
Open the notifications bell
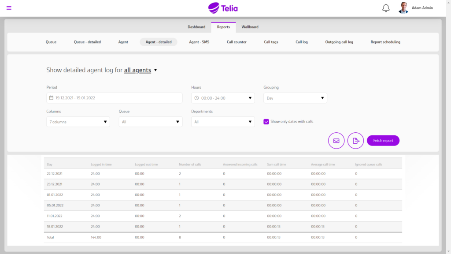point(386,8)
